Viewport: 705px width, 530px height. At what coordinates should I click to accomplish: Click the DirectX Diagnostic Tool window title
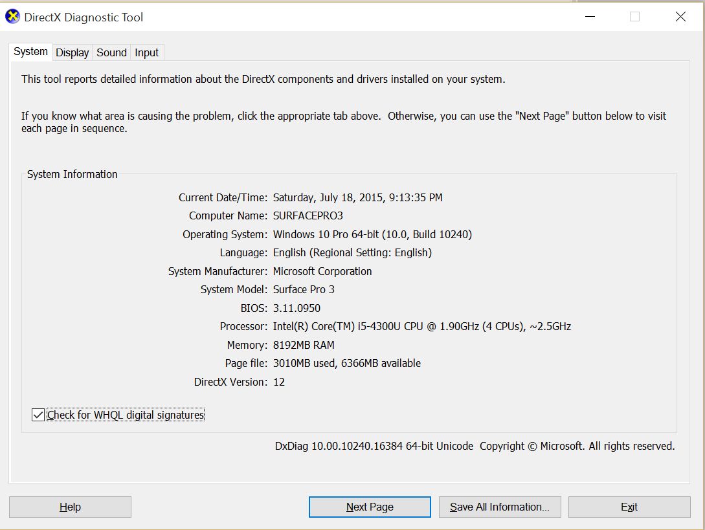pyautogui.click(x=84, y=17)
